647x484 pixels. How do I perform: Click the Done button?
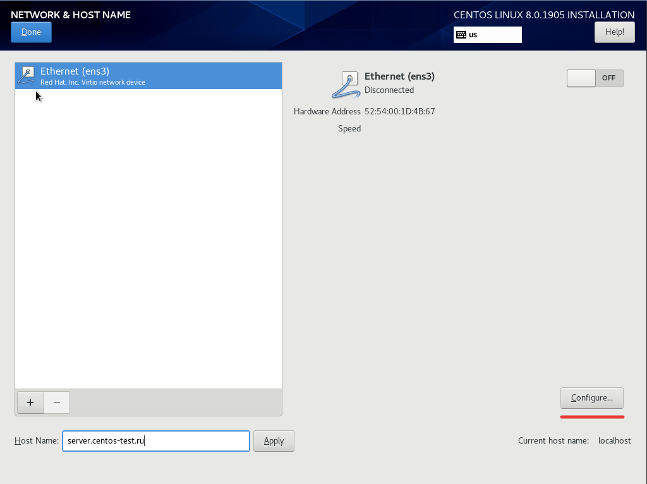[31, 32]
